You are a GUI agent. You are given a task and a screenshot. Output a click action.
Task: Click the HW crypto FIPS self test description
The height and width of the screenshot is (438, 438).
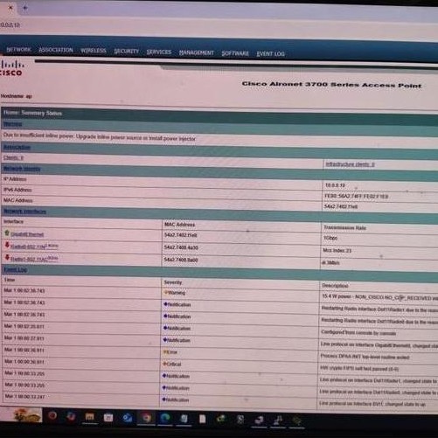tap(359, 368)
